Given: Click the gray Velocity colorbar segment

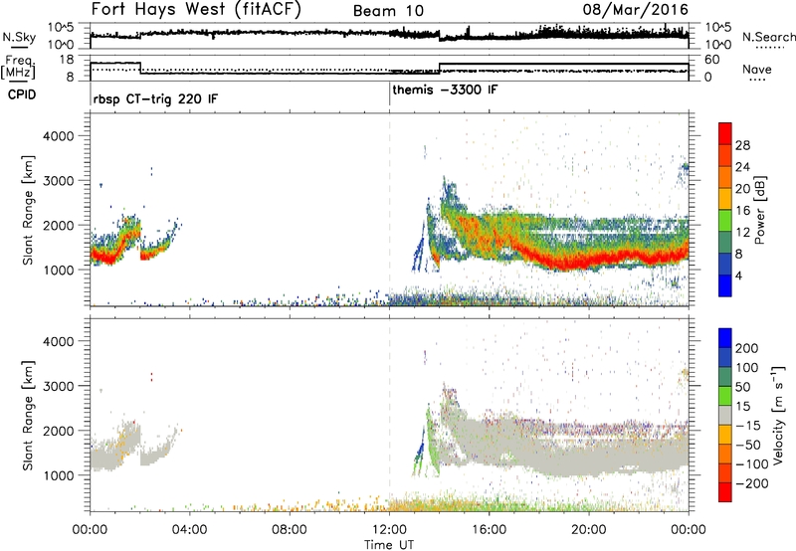Looking at the screenshot, I should [x=725, y=415].
